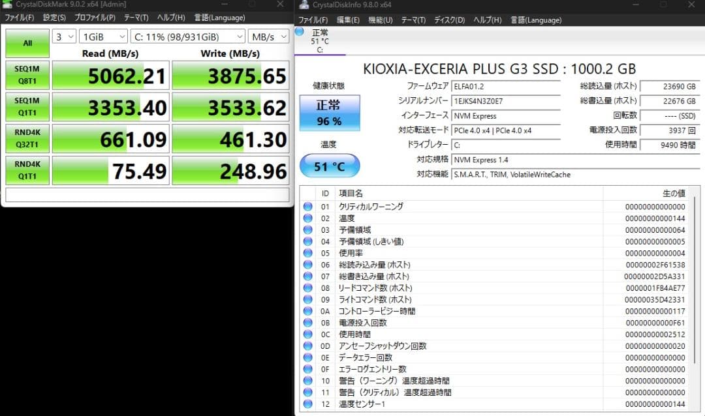Open CrystalDiskMark プロファイル(P) menu
Screen dimensions: 705x416
(95, 18)
